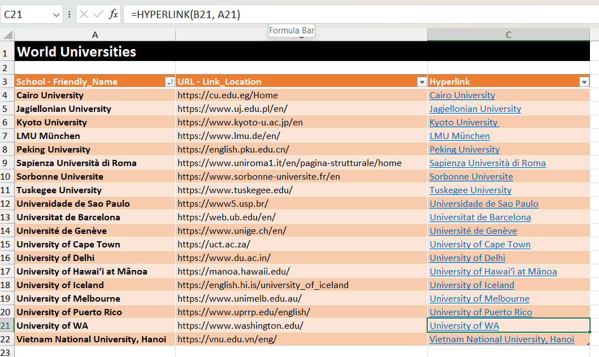
Task: Click the Enter checkmark in formula bar
Action: [x=98, y=14]
